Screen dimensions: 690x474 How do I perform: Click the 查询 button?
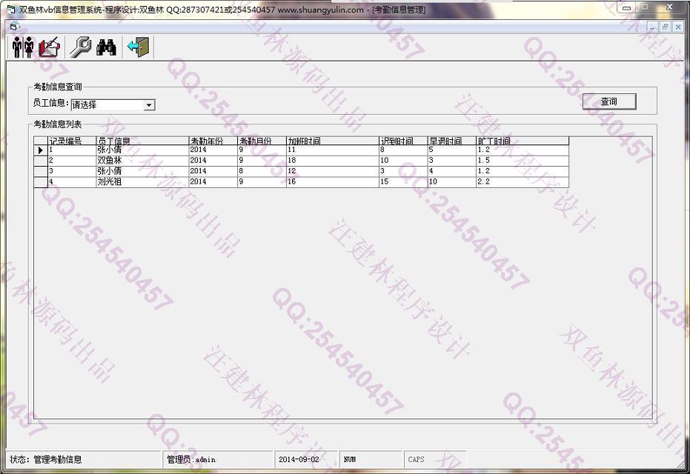pyautogui.click(x=609, y=101)
